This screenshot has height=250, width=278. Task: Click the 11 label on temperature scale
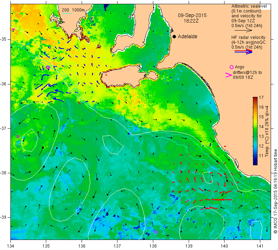(261, 156)
